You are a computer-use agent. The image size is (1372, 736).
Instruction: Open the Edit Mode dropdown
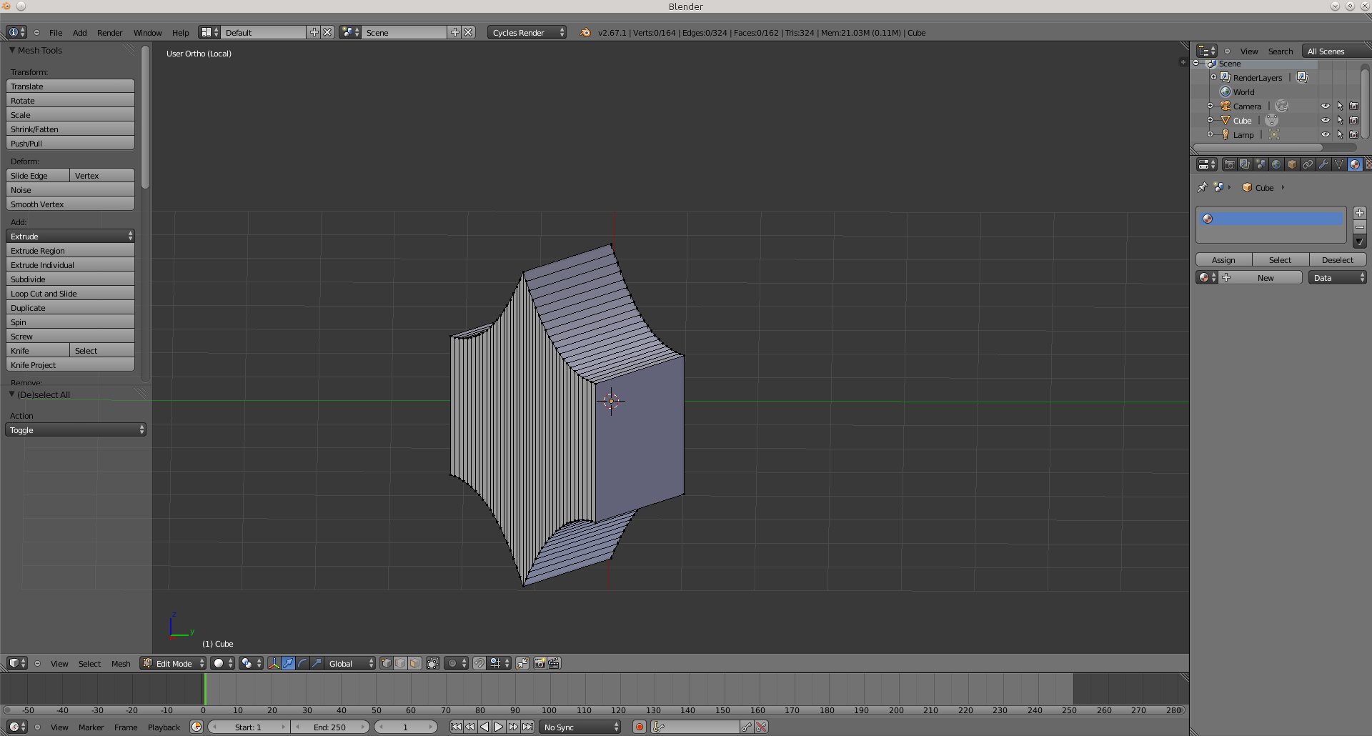pyautogui.click(x=174, y=664)
